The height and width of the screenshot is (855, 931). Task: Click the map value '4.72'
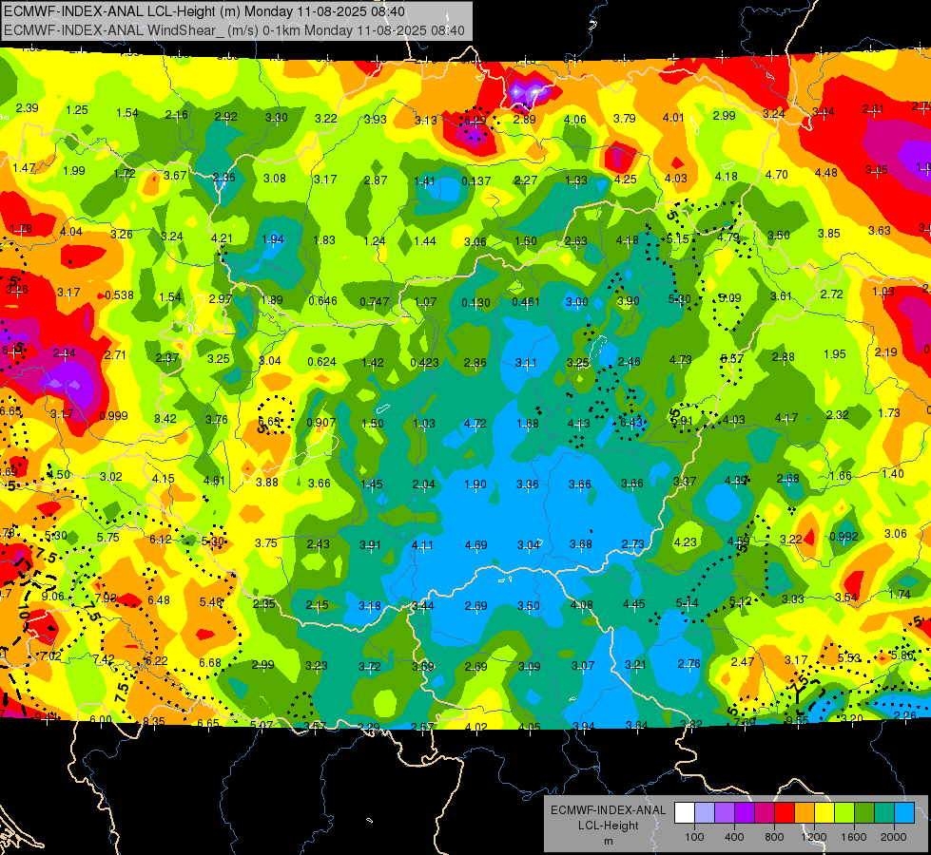[x=475, y=423]
